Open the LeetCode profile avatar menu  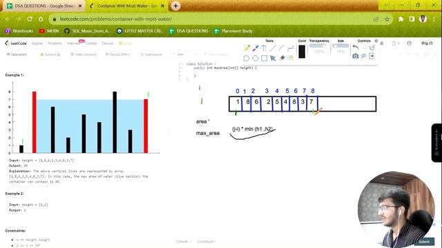click(409, 43)
